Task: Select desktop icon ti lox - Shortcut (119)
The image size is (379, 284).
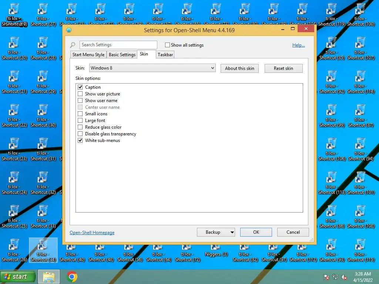Action: pos(332,14)
